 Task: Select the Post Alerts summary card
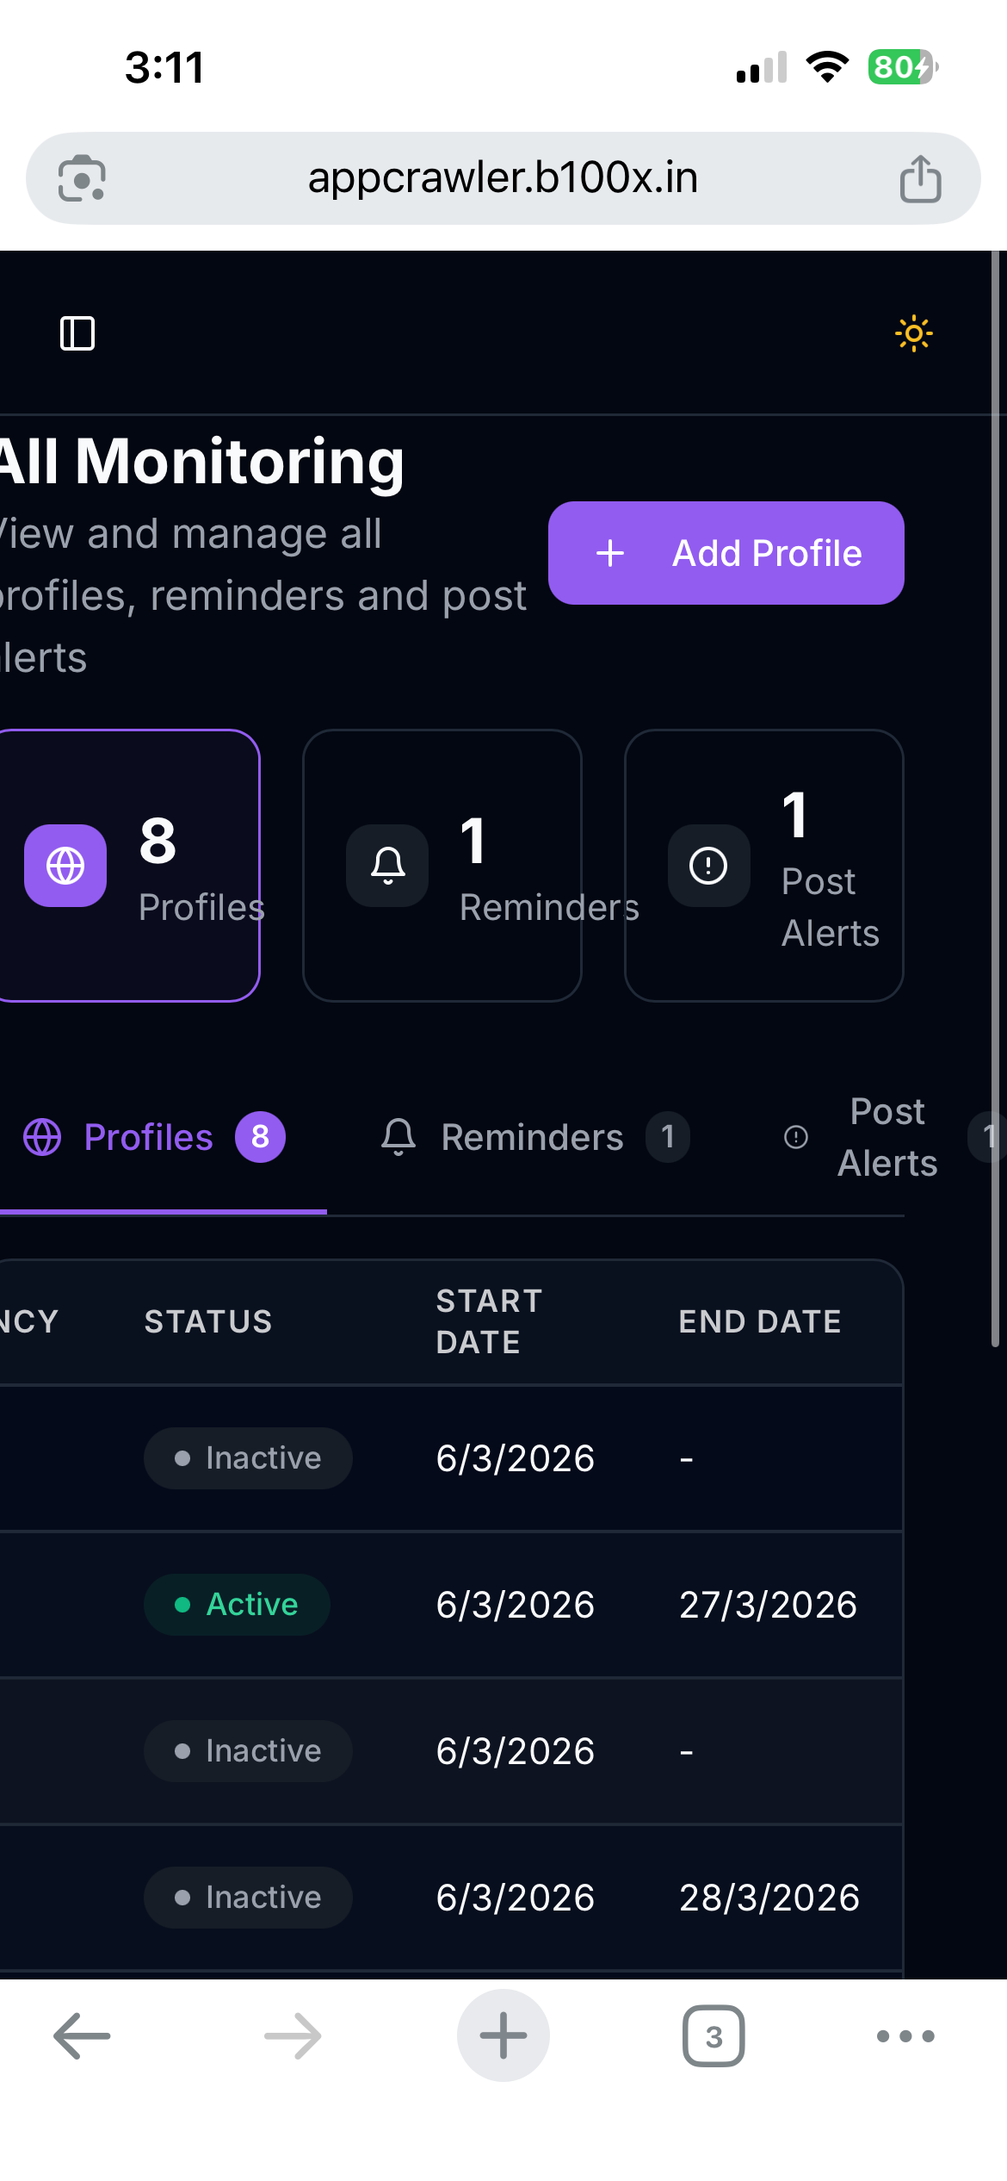pyautogui.click(x=764, y=866)
